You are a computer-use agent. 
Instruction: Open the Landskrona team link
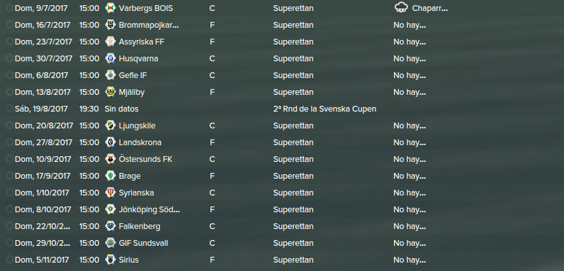140,143
